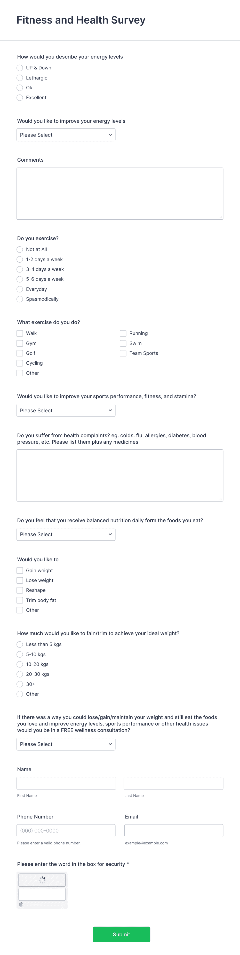Open the sports performance dropdown

66,410
